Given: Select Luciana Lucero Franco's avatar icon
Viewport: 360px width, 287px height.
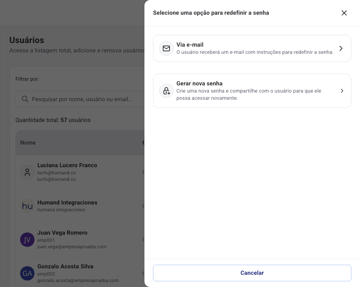Looking at the screenshot, I should (x=27, y=172).
